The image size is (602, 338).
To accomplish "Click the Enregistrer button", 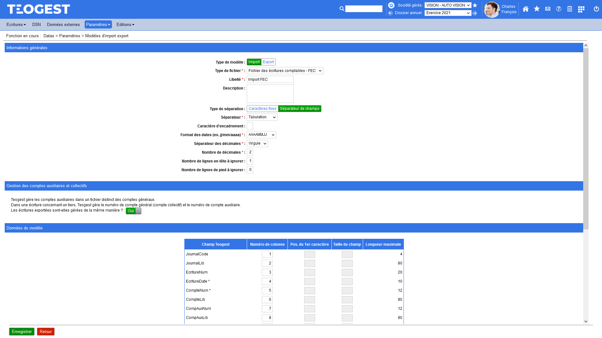I will tap(22, 331).
